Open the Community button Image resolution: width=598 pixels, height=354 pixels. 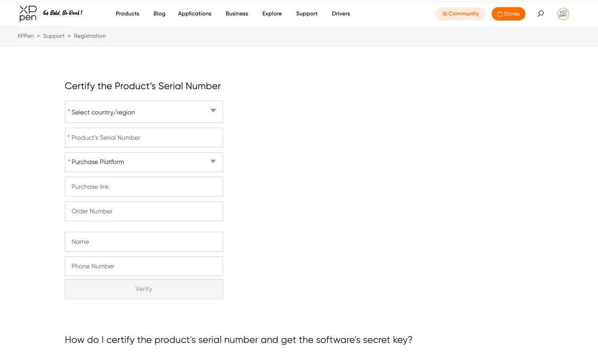(x=460, y=14)
